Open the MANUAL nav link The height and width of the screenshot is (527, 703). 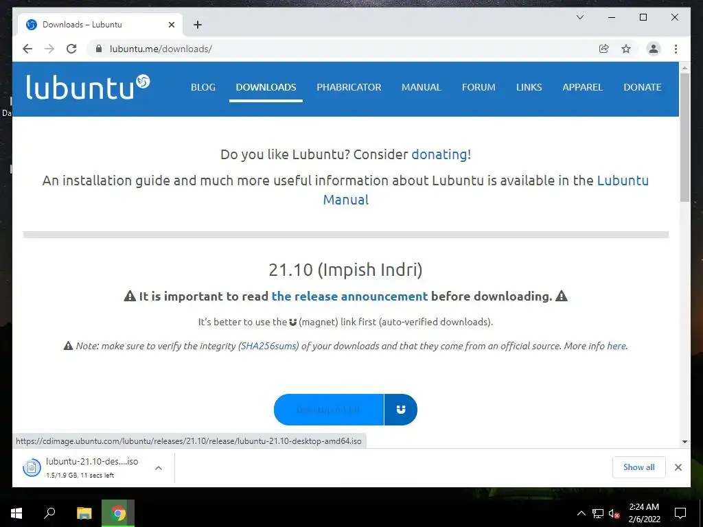point(422,87)
